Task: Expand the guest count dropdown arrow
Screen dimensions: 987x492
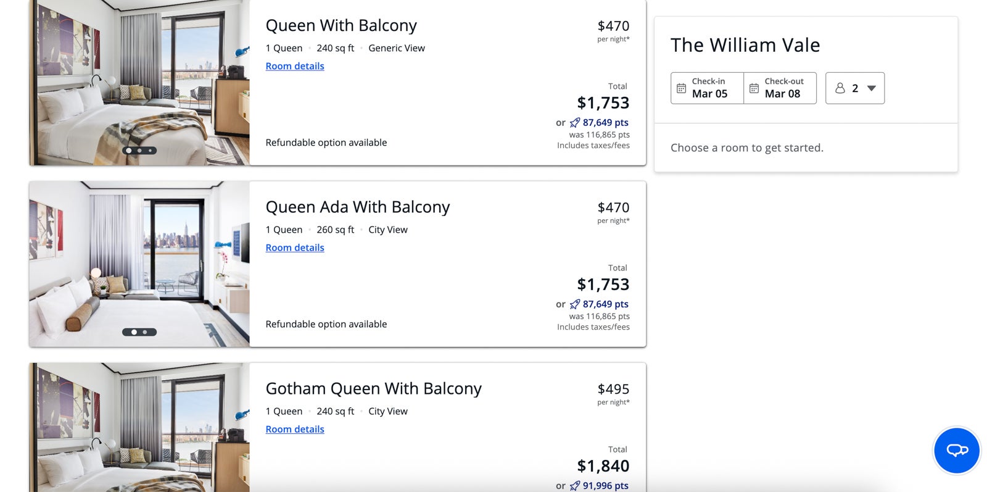Action: click(871, 88)
